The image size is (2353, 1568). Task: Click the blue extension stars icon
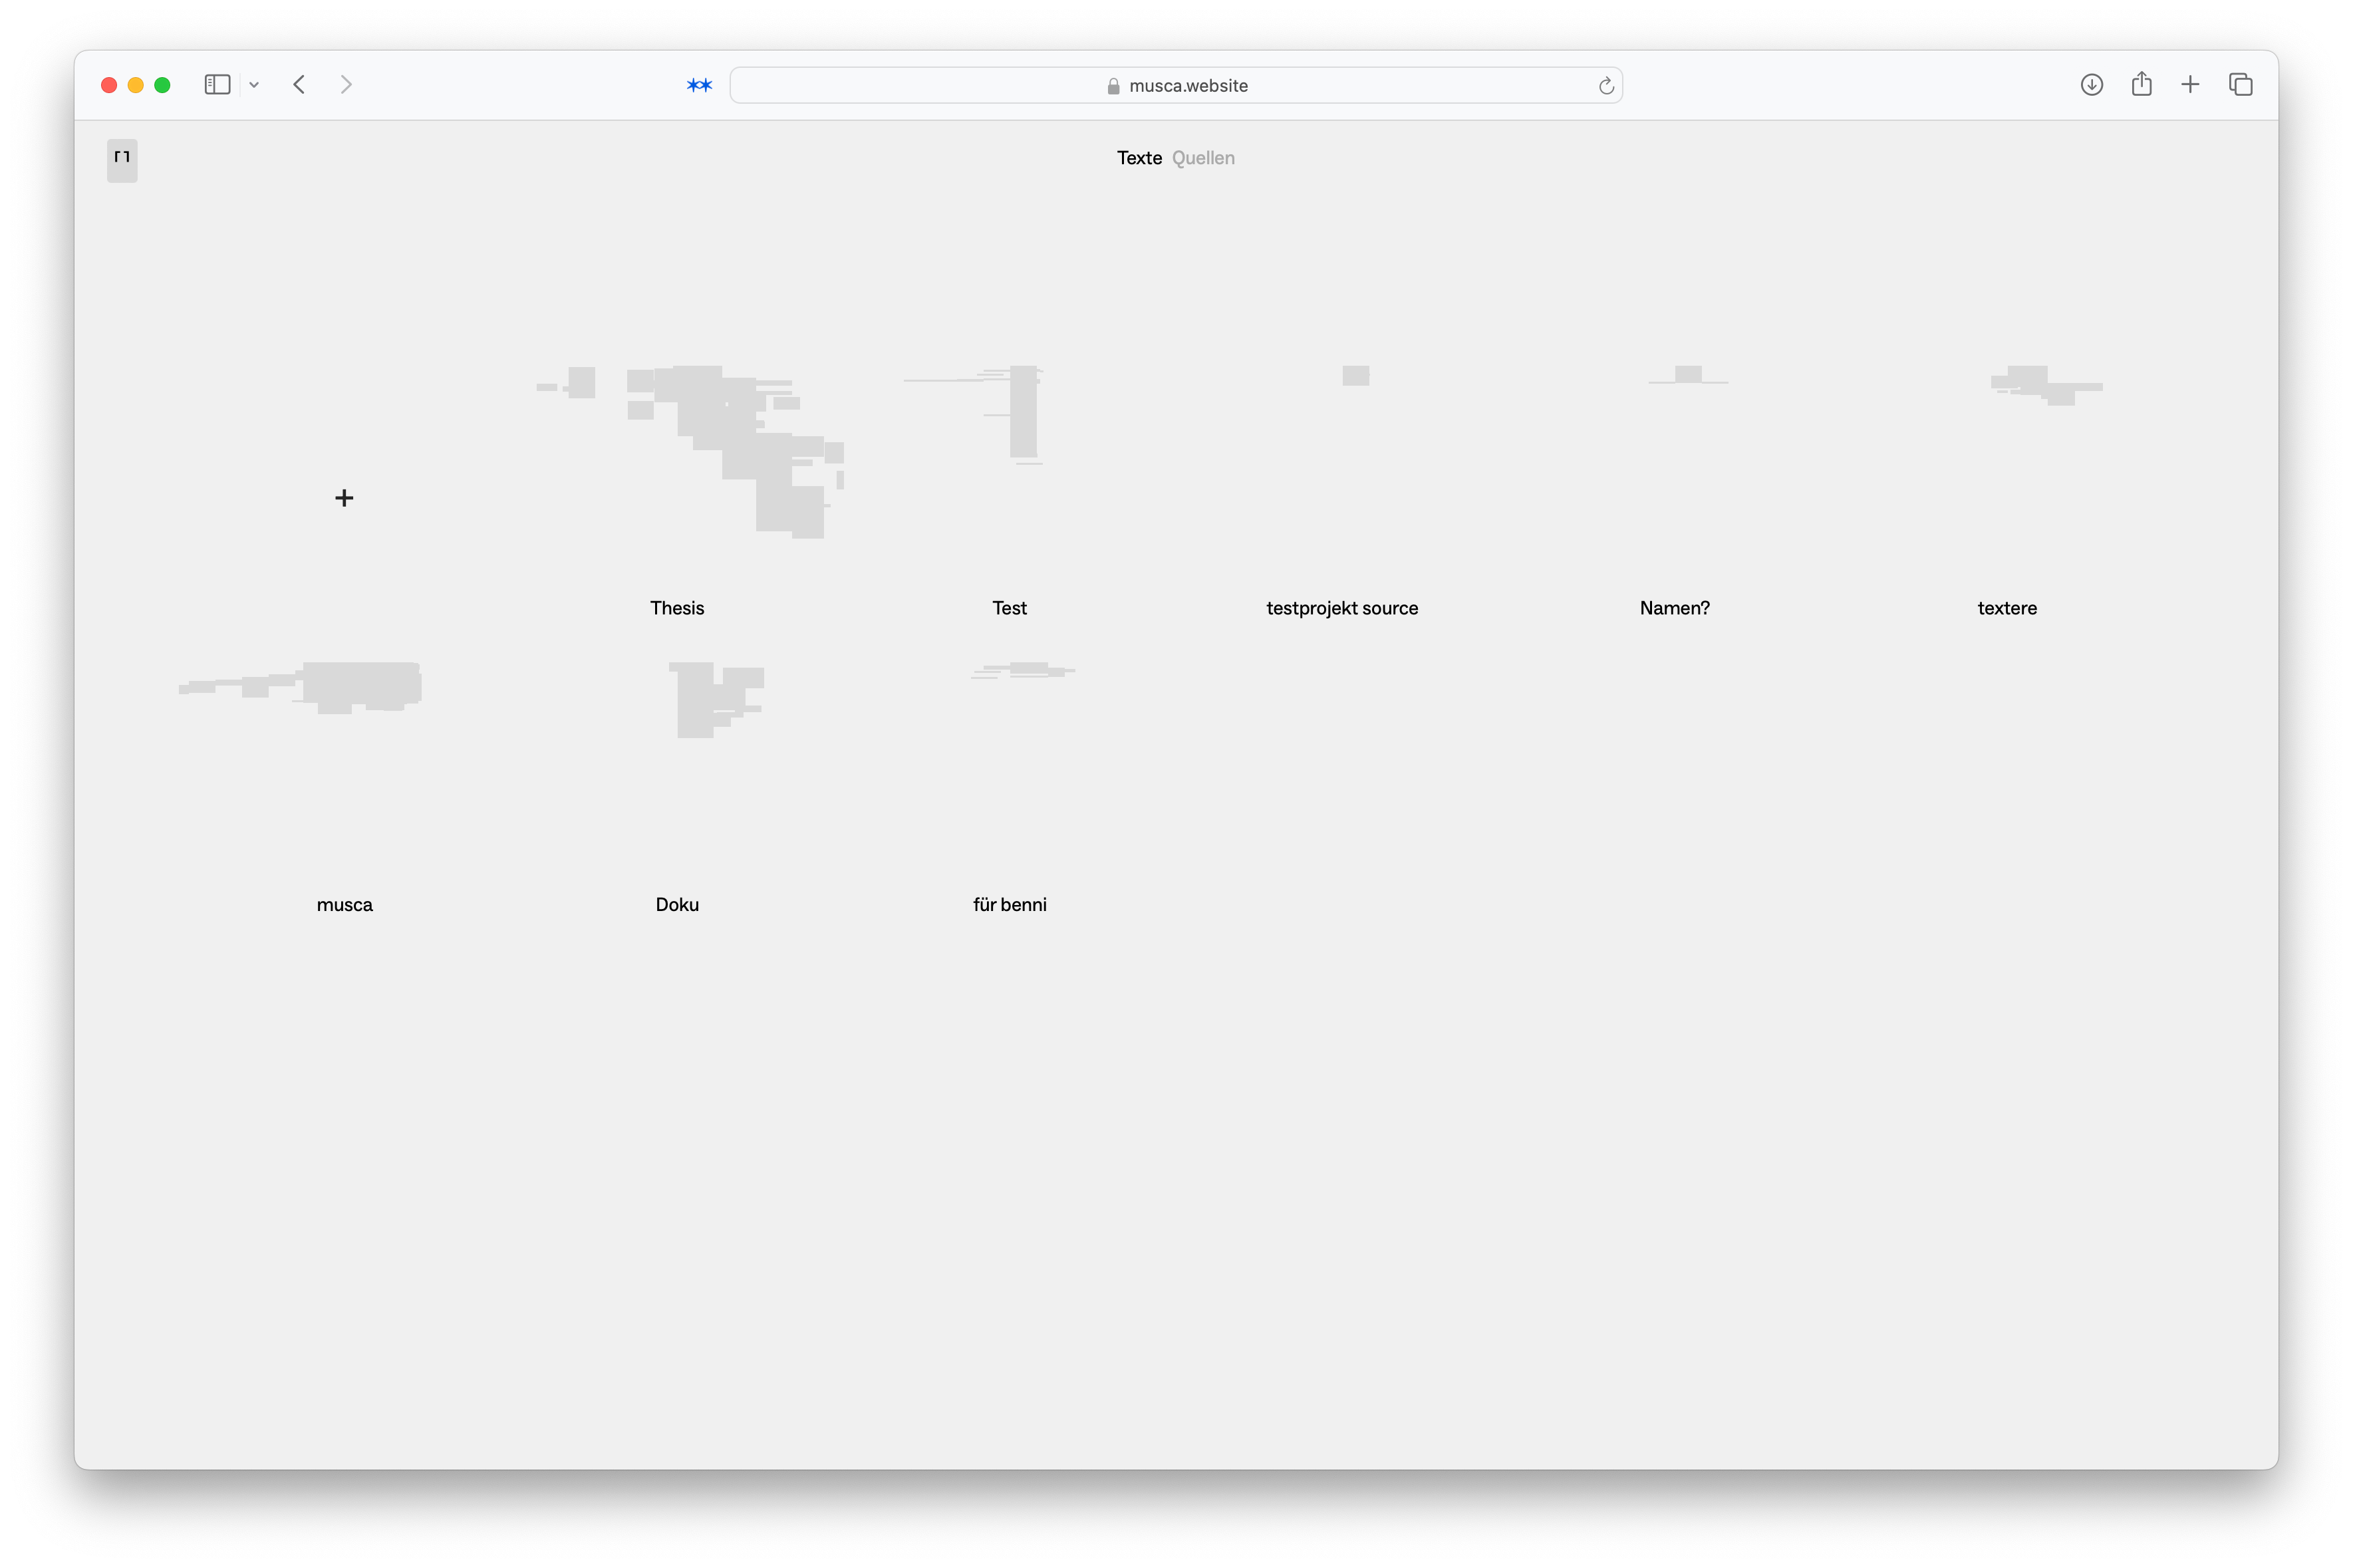tap(699, 86)
